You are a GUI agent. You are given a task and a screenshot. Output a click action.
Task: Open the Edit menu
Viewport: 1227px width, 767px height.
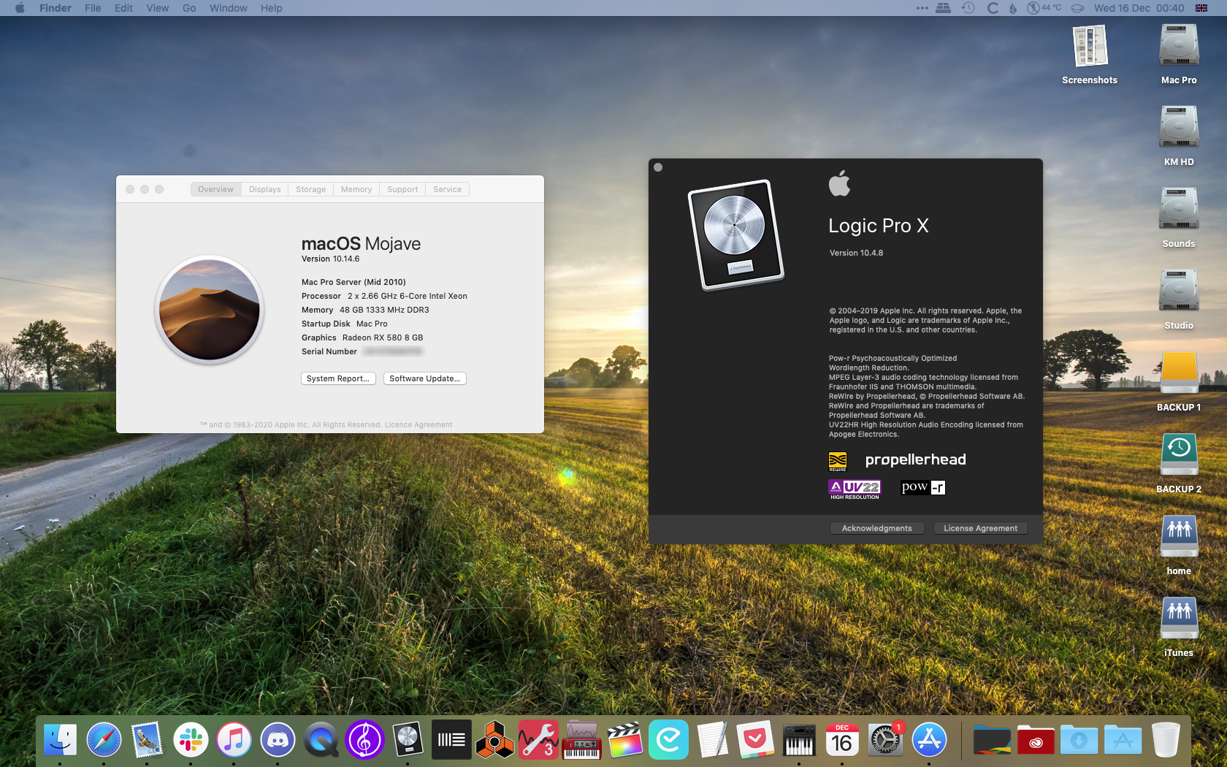pos(123,8)
